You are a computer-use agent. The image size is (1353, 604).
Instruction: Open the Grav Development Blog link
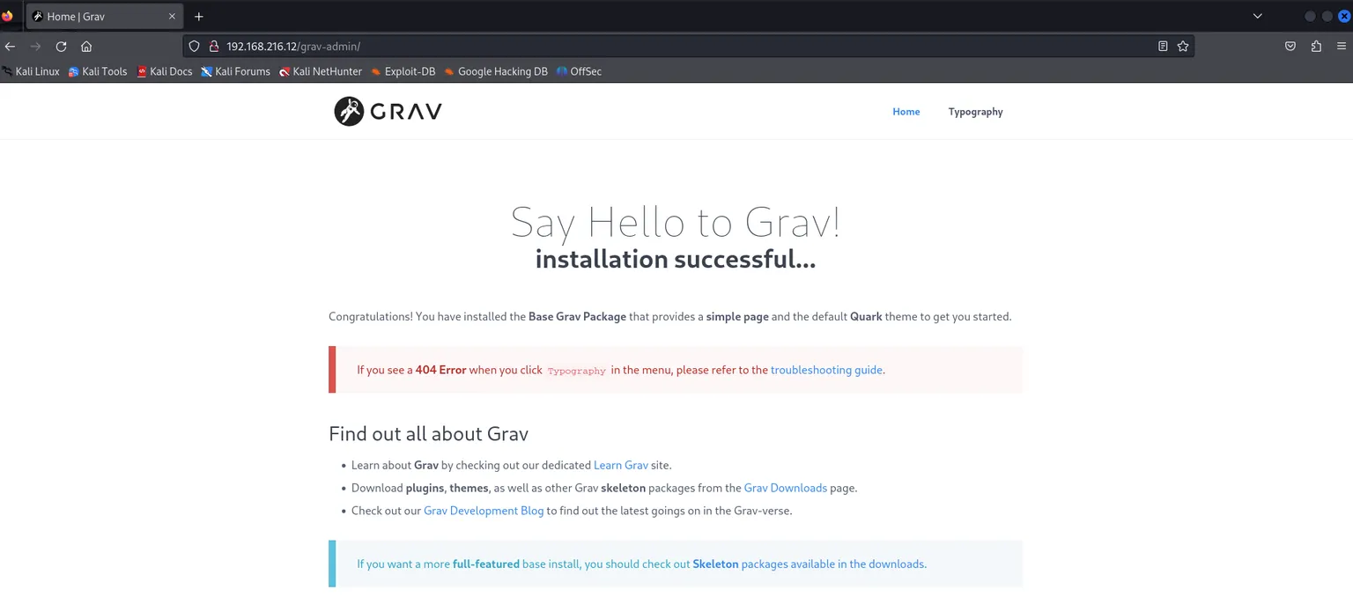484,511
